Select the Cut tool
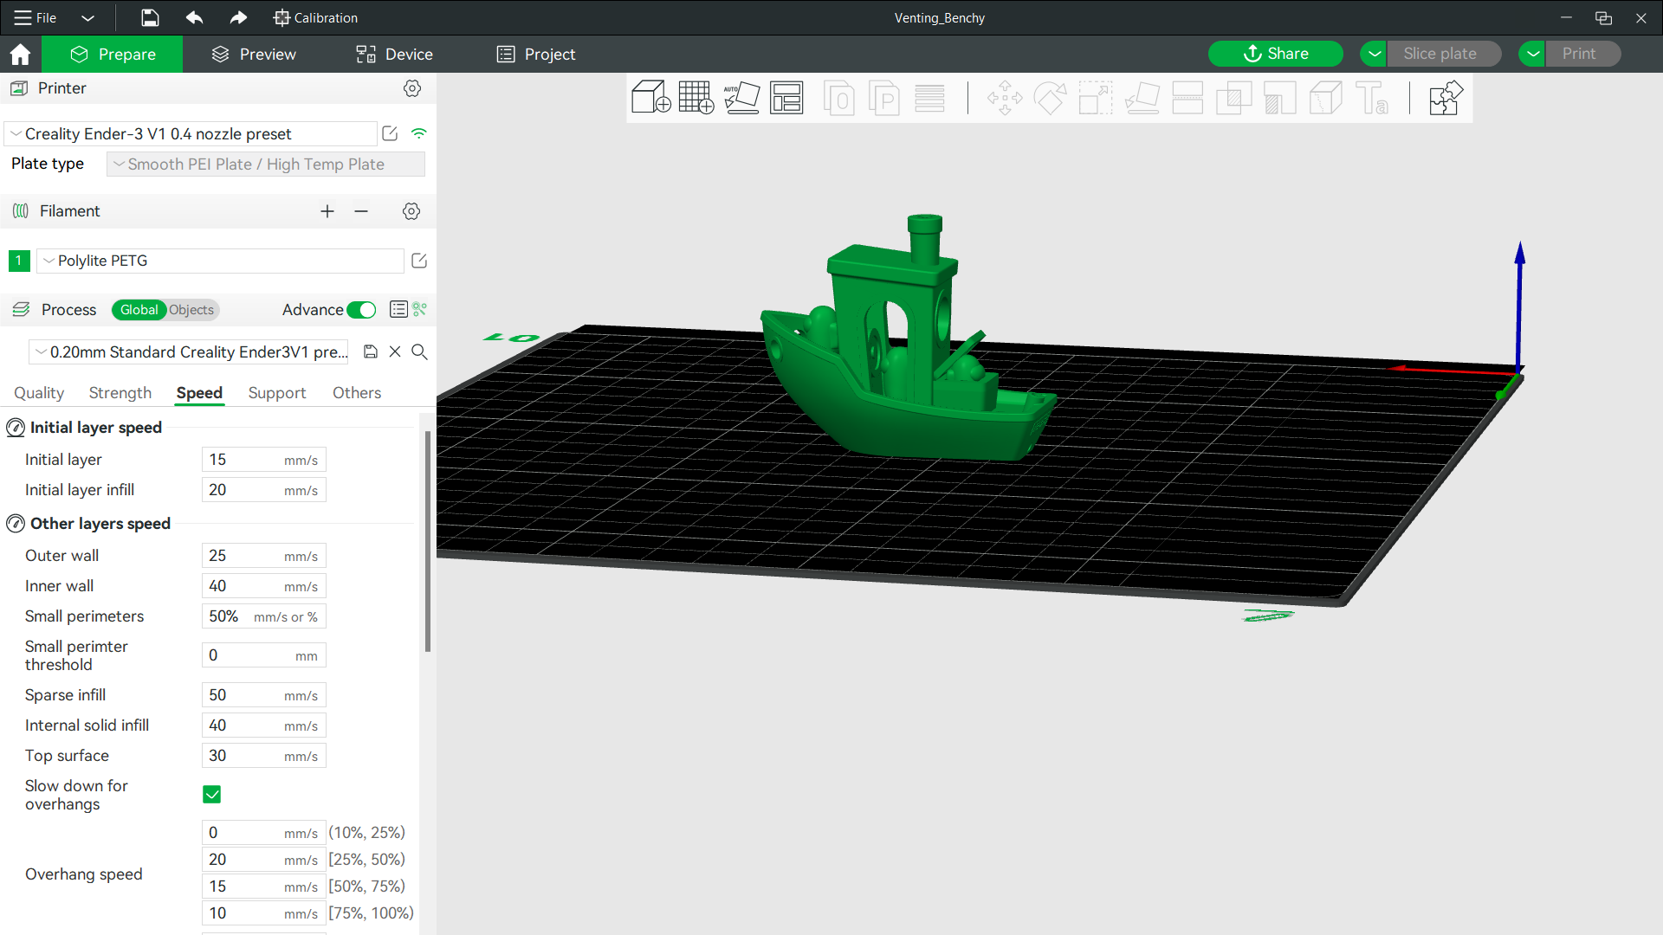Image resolution: width=1663 pixels, height=935 pixels. tap(1187, 98)
